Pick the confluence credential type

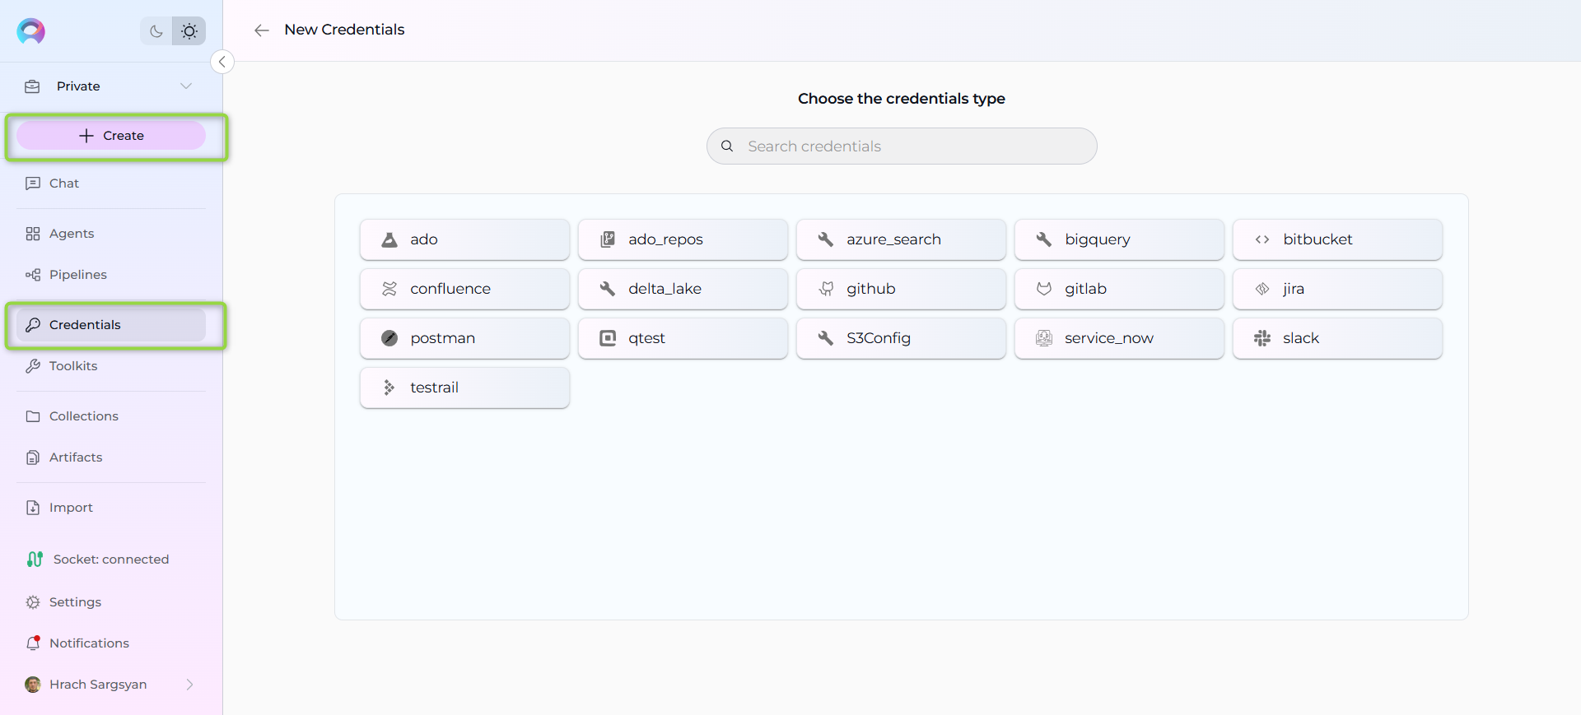(464, 289)
